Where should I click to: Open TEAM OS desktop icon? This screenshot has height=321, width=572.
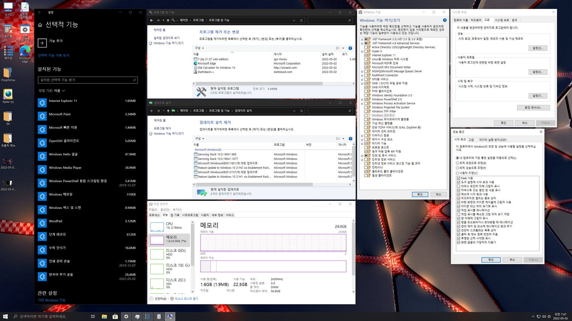click(8, 96)
